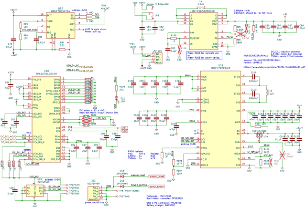Select resistor R92 on the SCL line

(x=89, y=15)
